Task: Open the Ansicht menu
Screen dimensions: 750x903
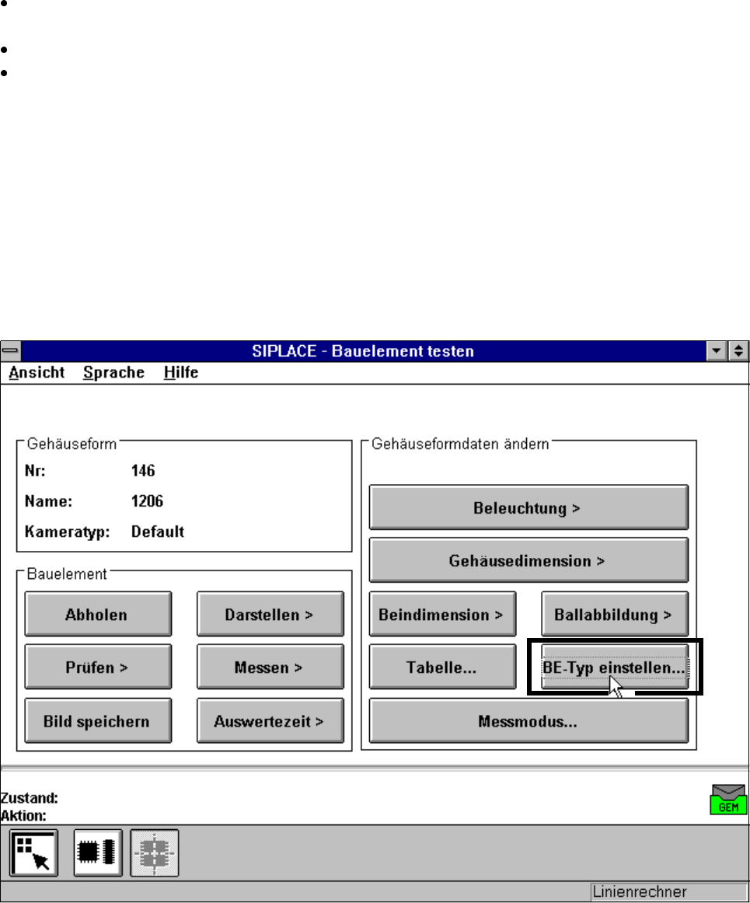Action: click(x=37, y=372)
